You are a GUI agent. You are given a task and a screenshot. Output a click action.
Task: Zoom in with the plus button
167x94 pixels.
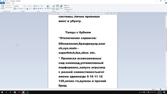click(166, 89)
